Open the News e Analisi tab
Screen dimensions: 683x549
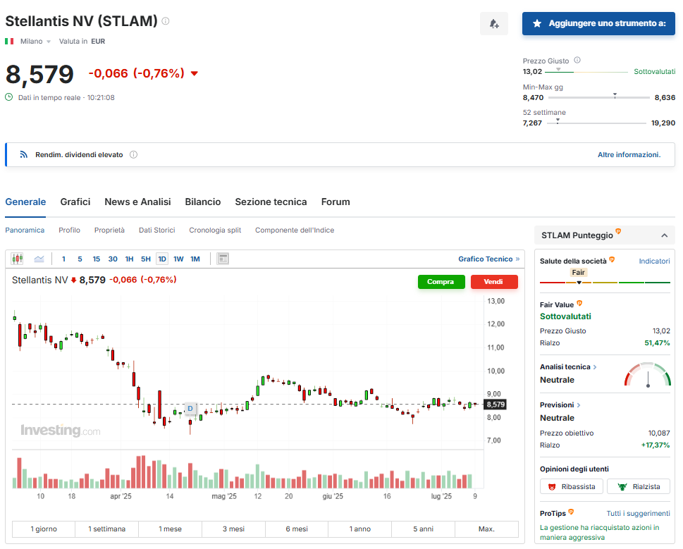[x=137, y=202]
